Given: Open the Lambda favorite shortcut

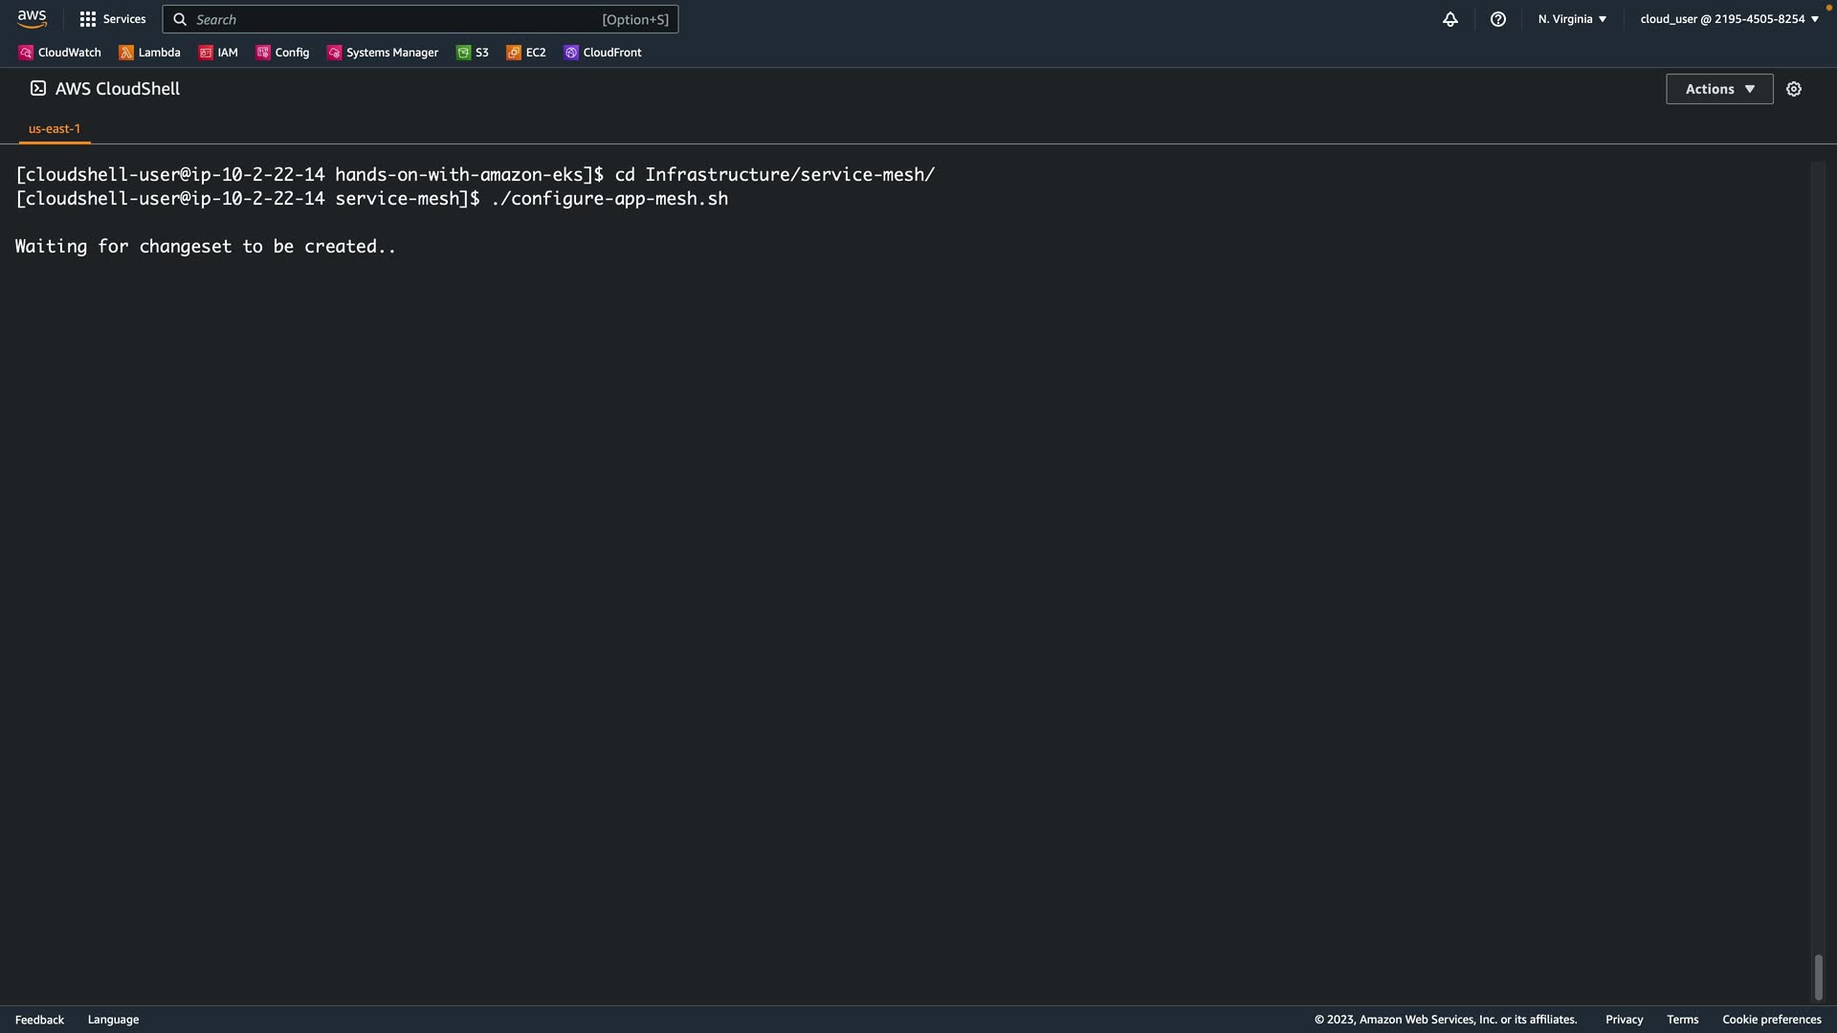Looking at the screenshot, I should (x=149, y=53).
